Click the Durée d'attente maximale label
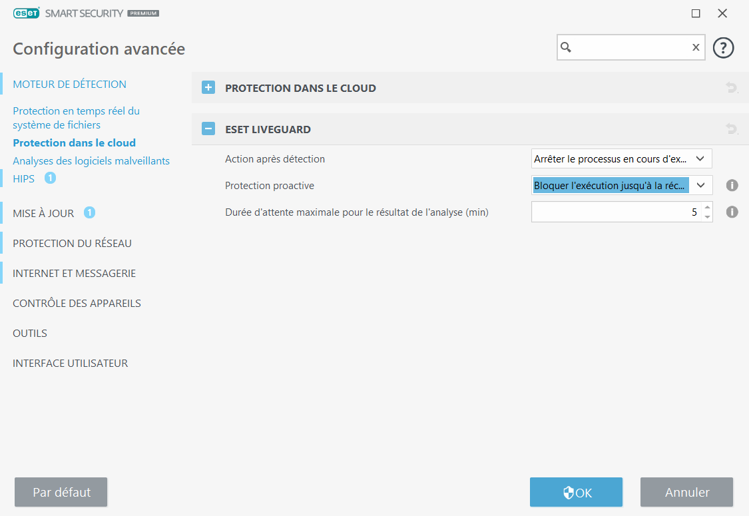Viewport: 749px width, 516px height. (357, 212)
